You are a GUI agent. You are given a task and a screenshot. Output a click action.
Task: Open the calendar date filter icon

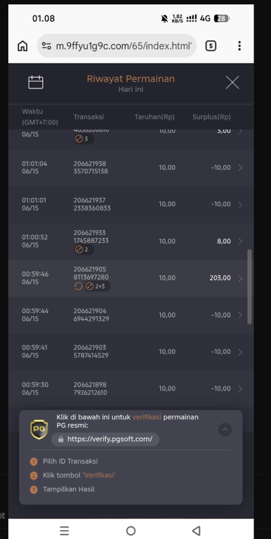click(x=36, y=83)
